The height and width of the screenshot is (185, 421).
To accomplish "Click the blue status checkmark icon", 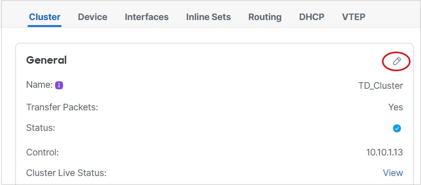I will (x=397, y=128).
